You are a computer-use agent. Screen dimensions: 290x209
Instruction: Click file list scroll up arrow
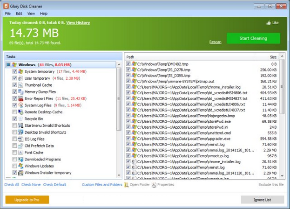coord(282,56)
